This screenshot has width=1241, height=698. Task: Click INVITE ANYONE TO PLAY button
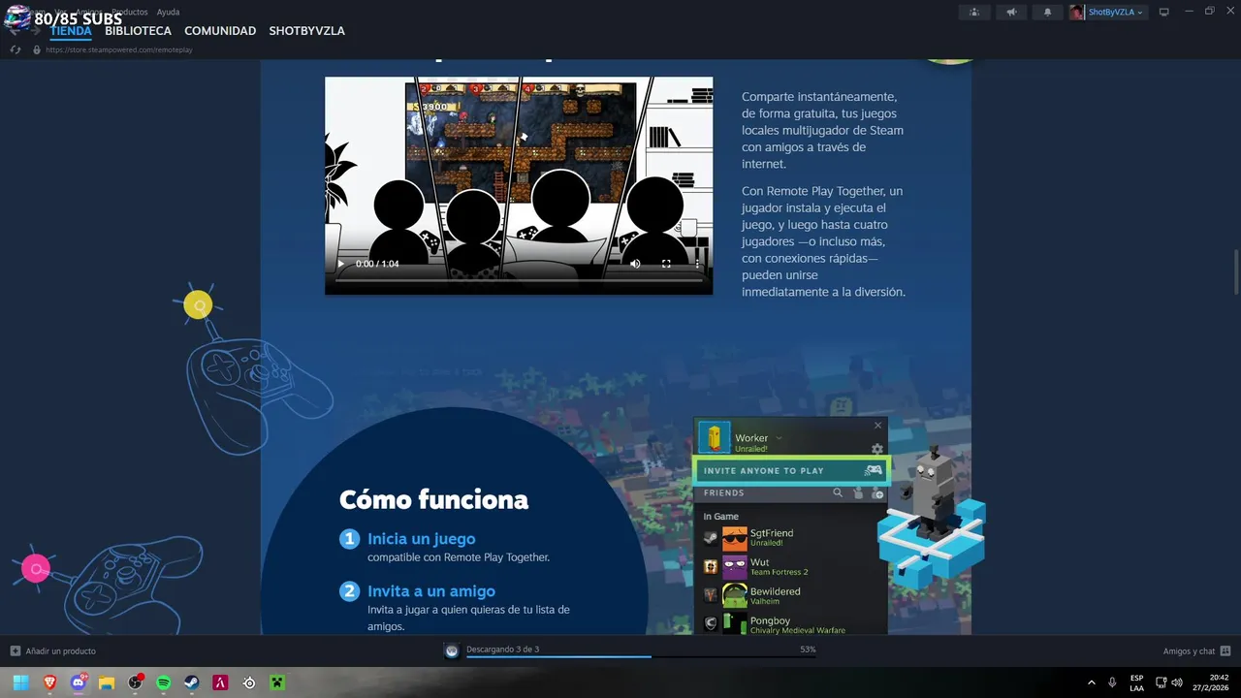[x=790, y=470]
